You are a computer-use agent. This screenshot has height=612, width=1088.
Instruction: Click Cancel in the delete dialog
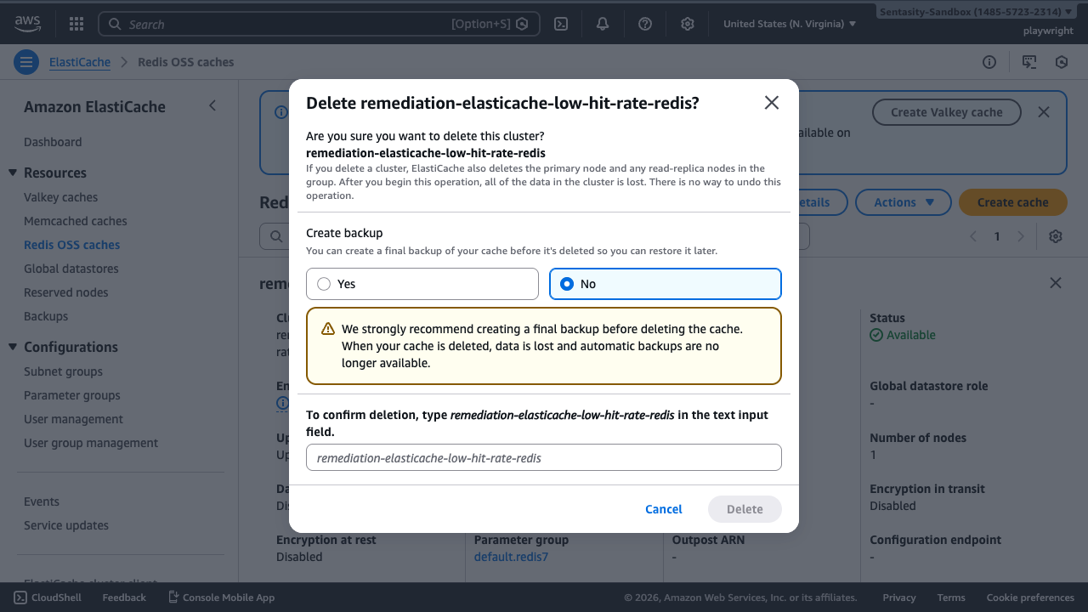(663, 509)
